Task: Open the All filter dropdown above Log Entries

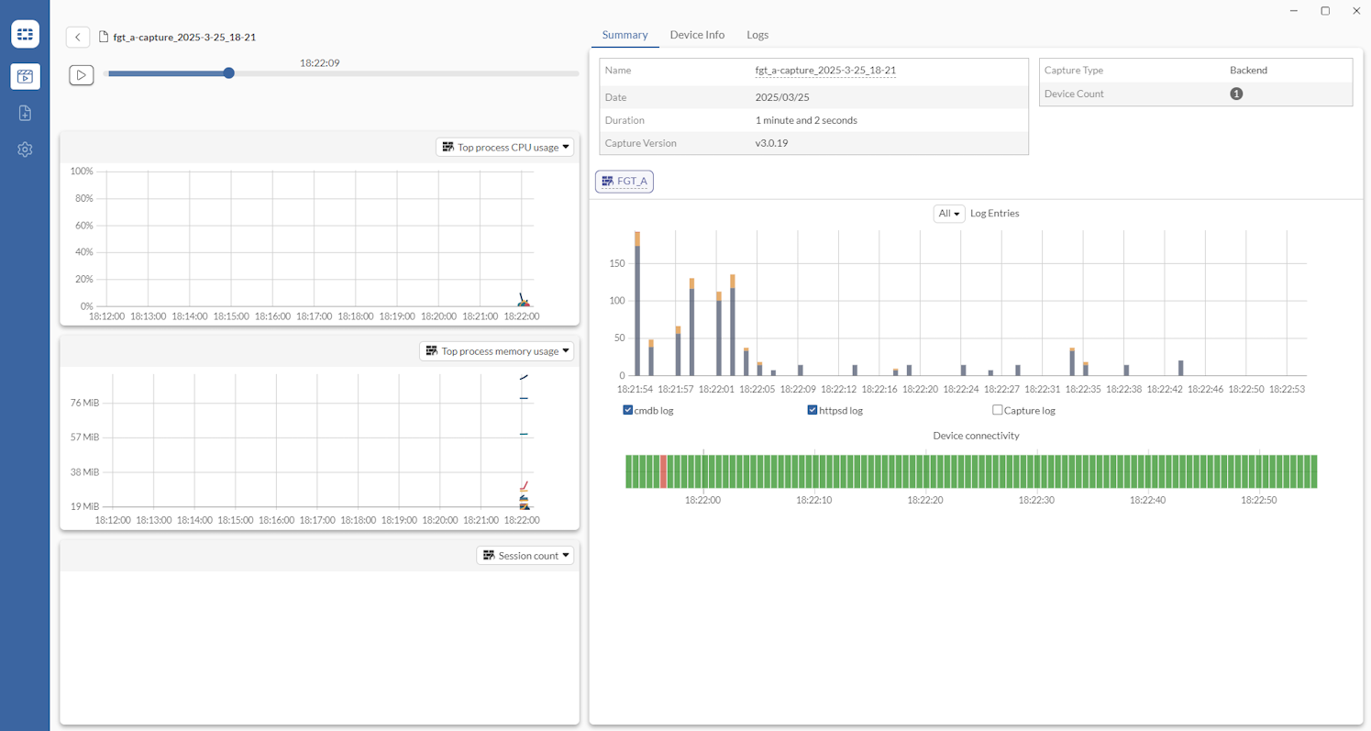Action: (x=948, y=213)
